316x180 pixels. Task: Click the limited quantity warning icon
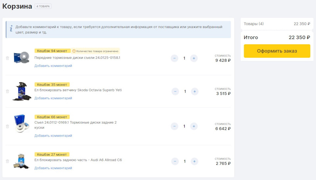[74, 51]
